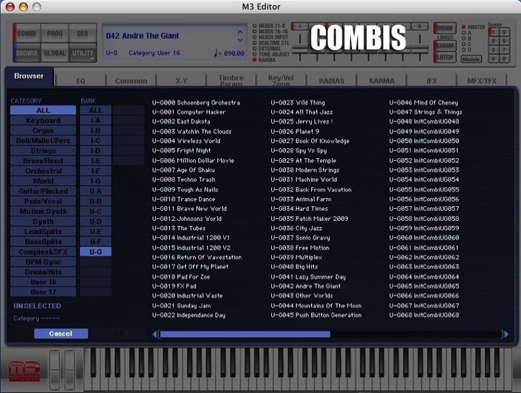Filter by Complex&SFX category
Image resolution: width=521 pixels, height=393 pixels.
(x=43, y=252)
